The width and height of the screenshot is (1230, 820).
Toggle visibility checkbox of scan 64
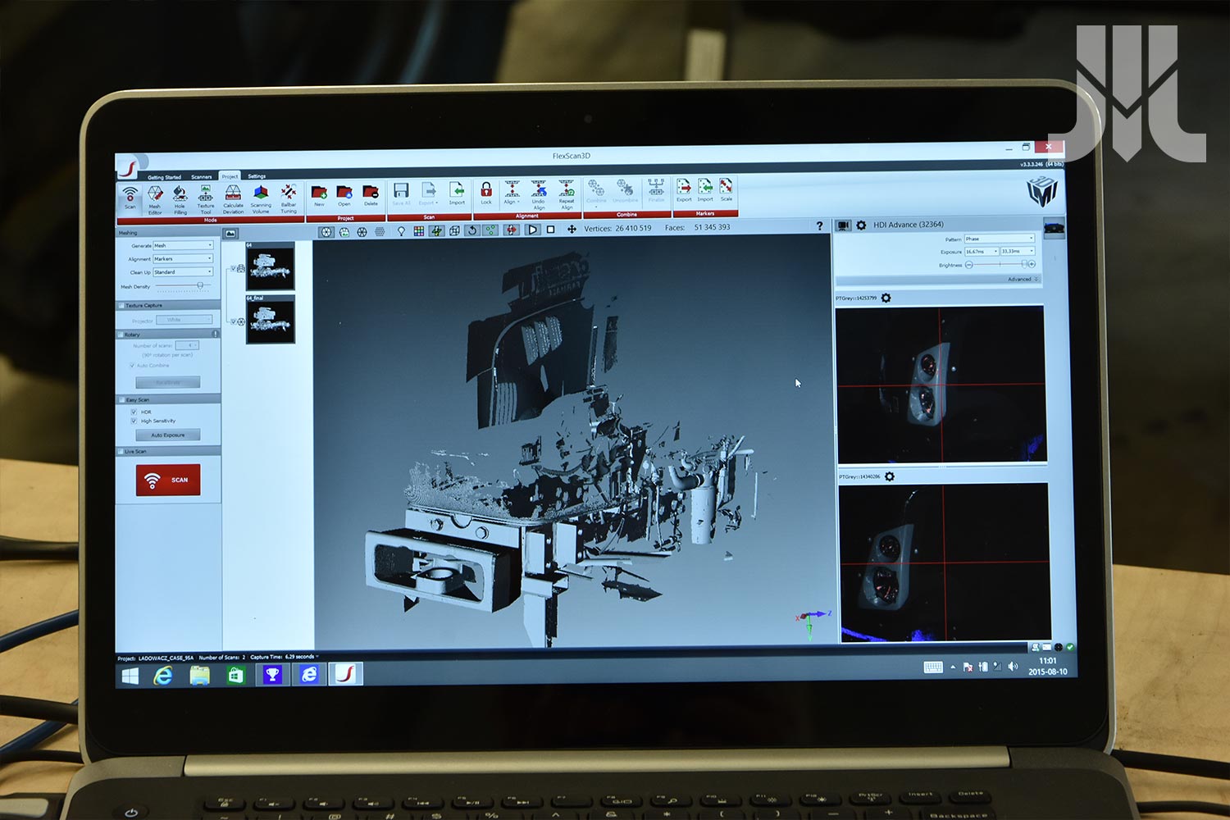pos(233,269)
